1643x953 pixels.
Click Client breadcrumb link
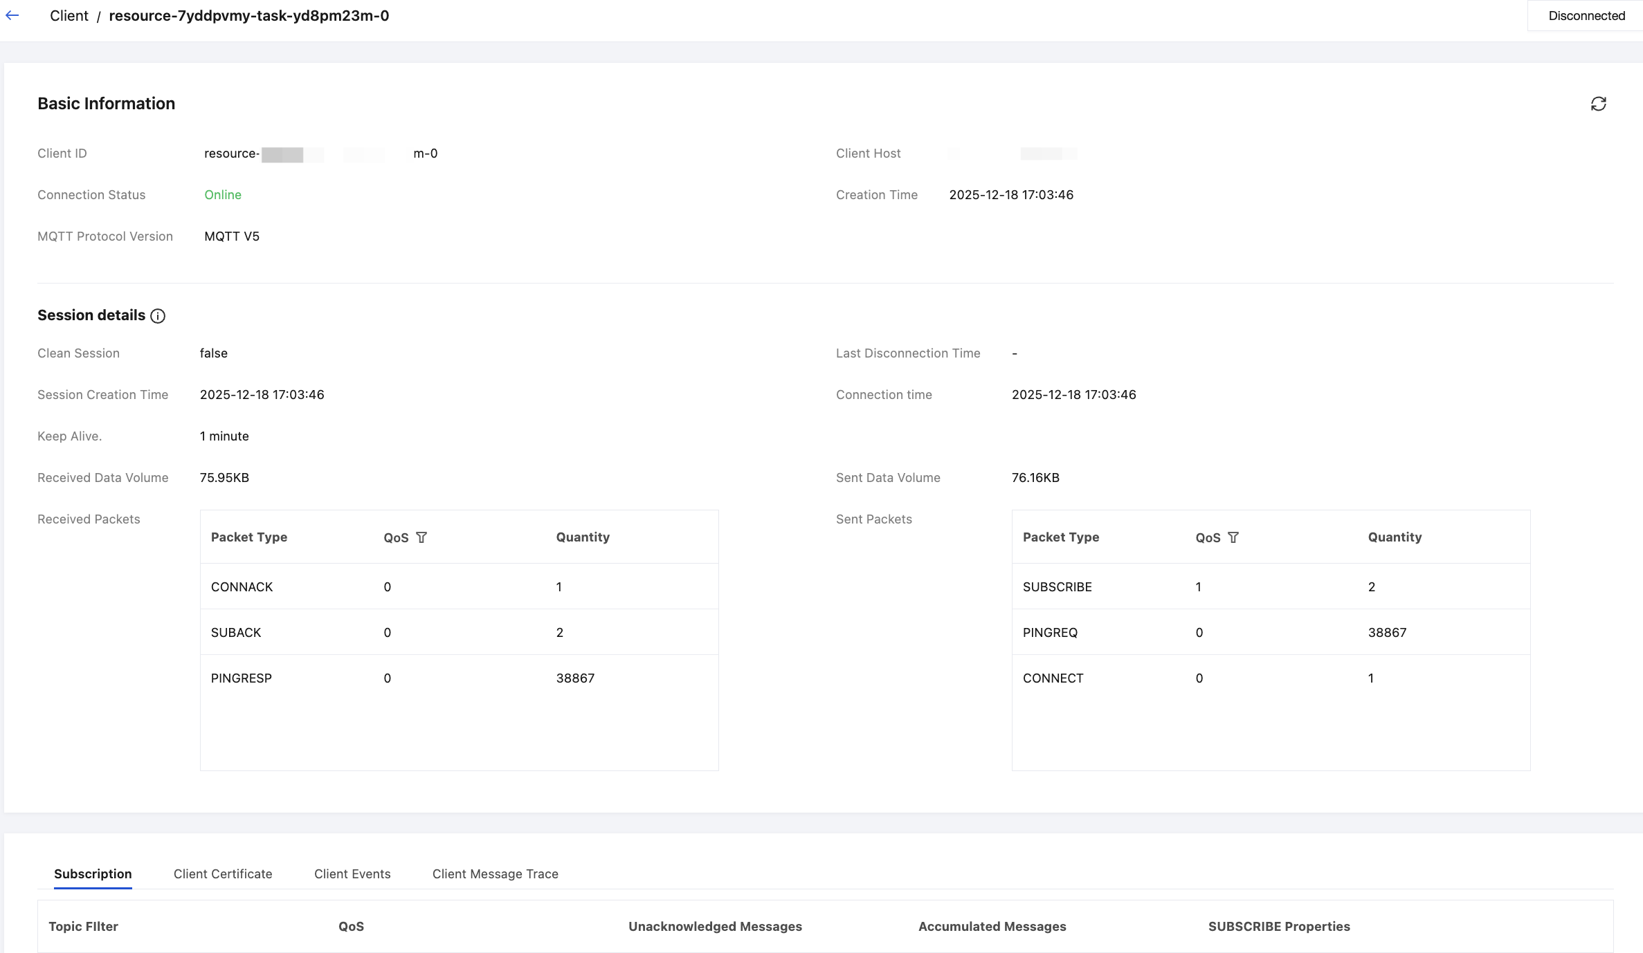coord(69,15)
